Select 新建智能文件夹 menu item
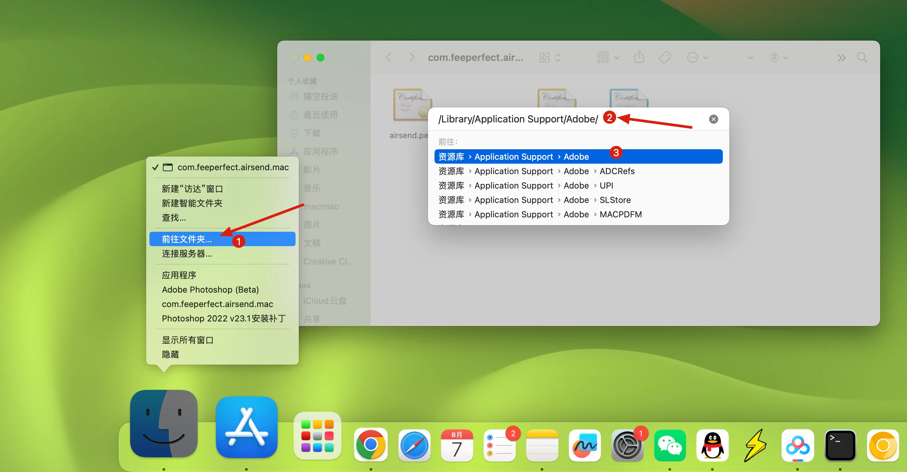907x472 pixels. (x=222, y=203)
